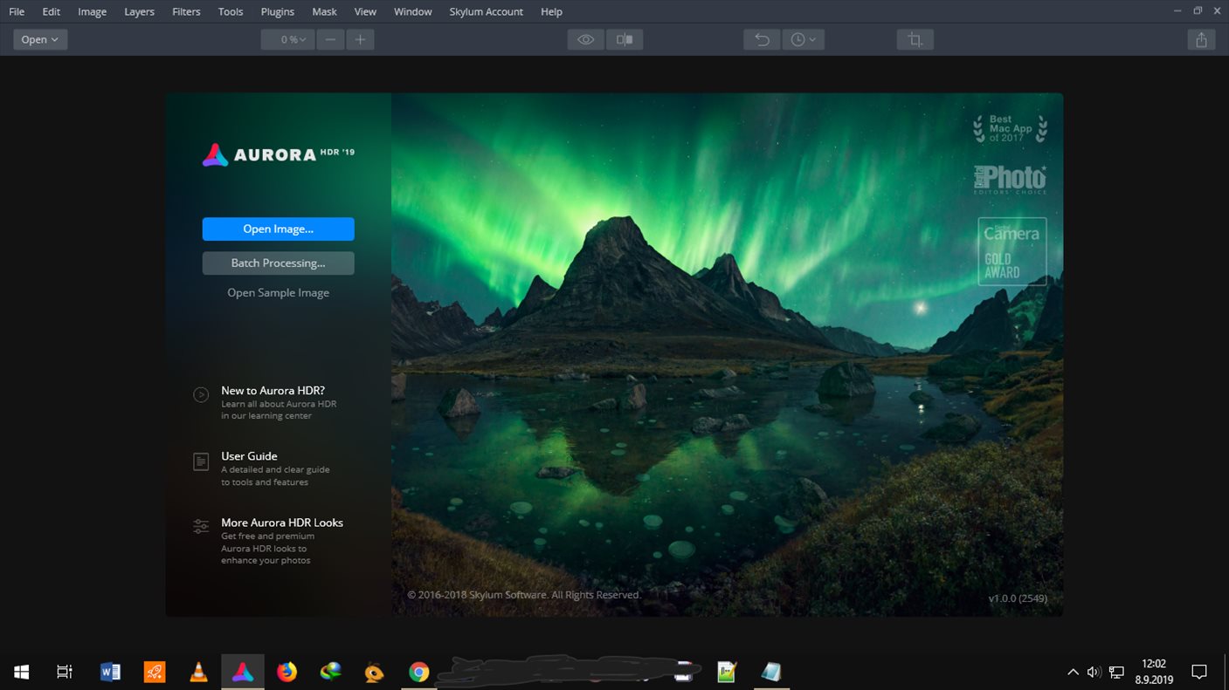Open the Skylum Account menu

click(486, 11)
